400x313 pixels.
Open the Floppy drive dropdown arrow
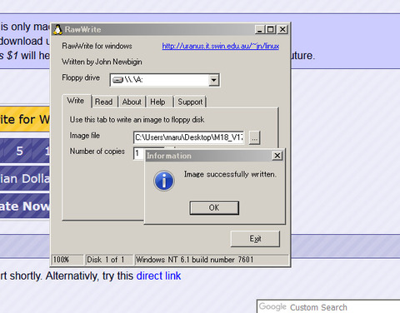click(213, 80)
